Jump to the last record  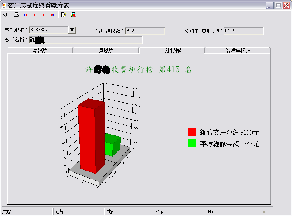click(53, 15)
